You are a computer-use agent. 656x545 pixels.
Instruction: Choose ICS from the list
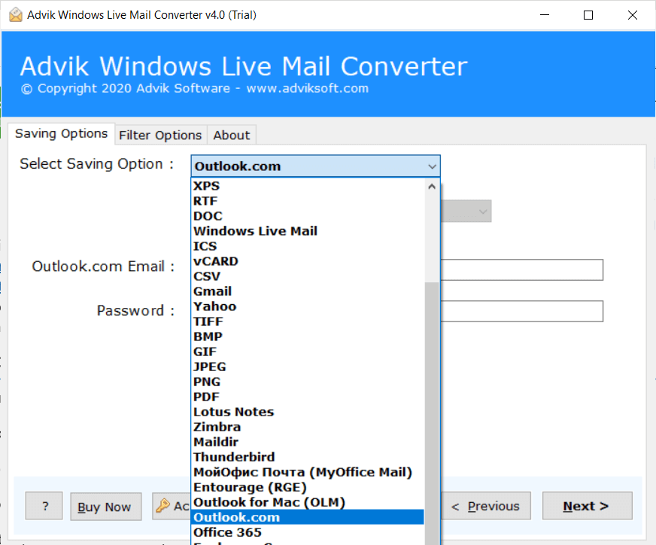coord(308,246)
